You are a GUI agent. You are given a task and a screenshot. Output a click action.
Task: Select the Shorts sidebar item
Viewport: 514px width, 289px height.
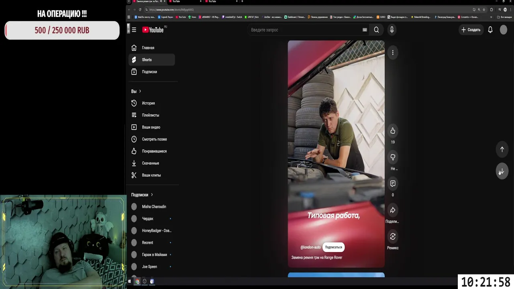tap(152, 60)
